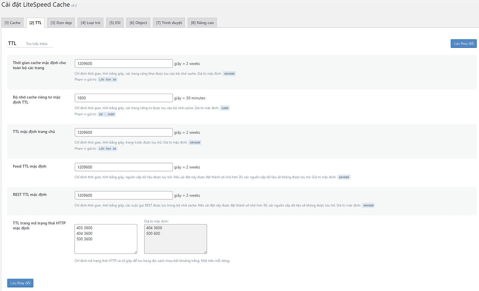
Task: Open the [8] Nâng cao tab
Action: click(202, 23)
